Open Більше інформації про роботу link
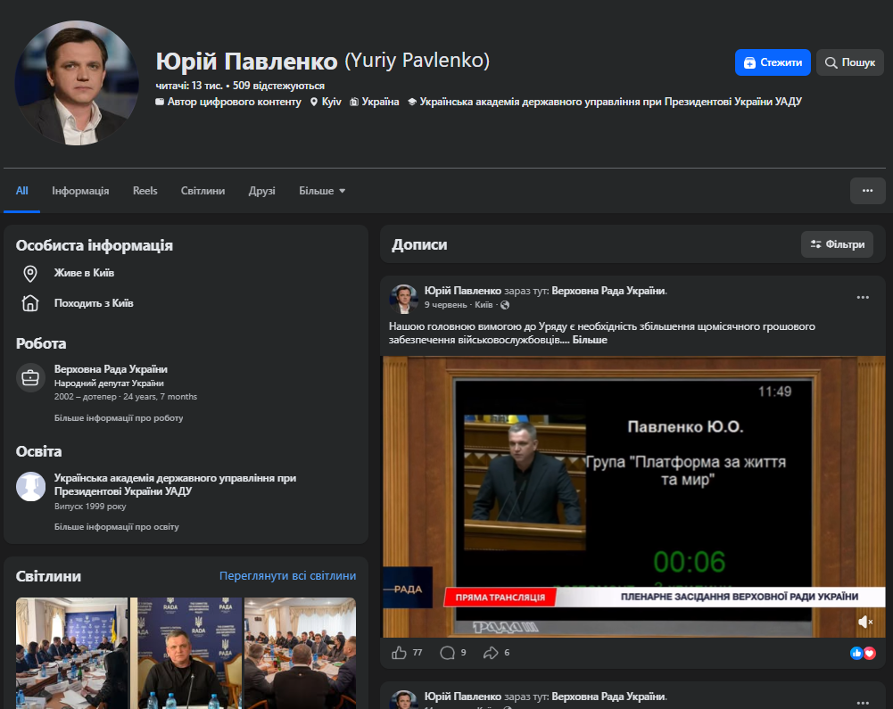 tap(119, 418)
